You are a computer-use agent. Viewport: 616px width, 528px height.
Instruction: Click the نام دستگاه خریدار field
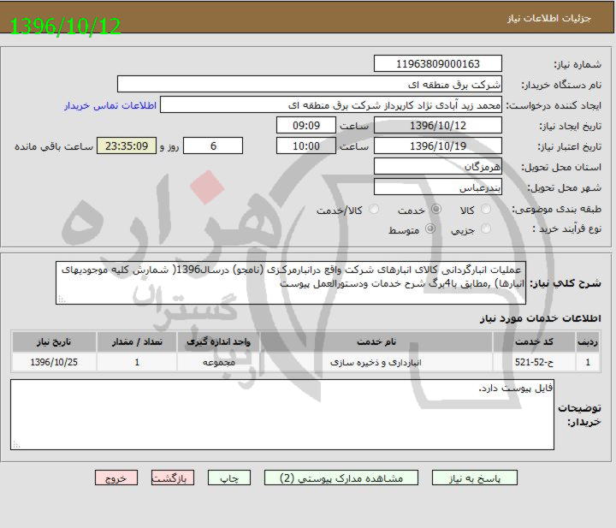[310, 85]
